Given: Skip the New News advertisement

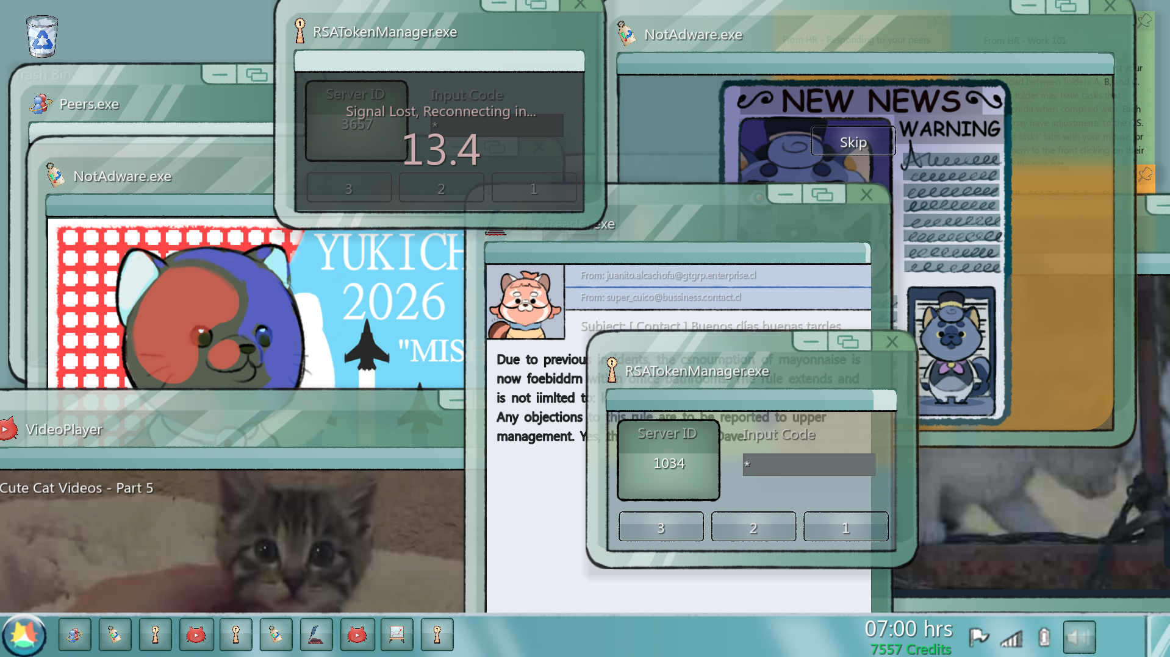Looking at the screenshot, I should [853, 142].
